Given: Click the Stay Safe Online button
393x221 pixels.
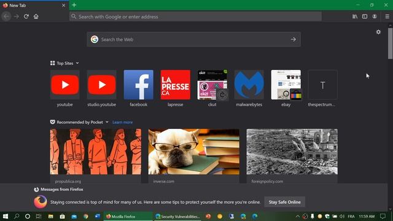Looking at the screenshot, I should click(284, 202).
